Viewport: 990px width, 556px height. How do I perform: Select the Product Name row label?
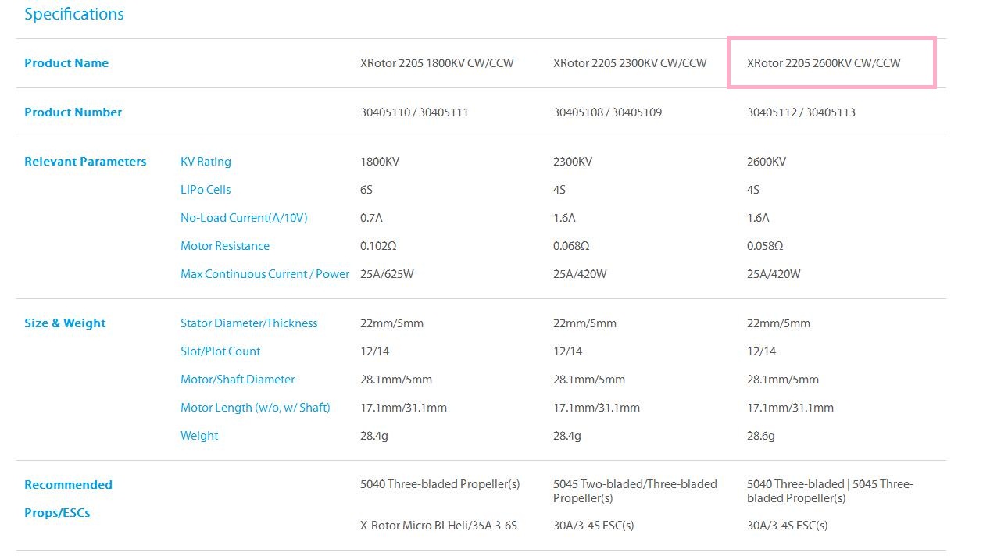tap(66, 63)
